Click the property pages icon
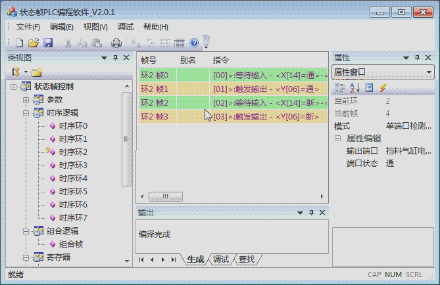The width and height of the screenshot is (440, 285). tap(369, 88)
